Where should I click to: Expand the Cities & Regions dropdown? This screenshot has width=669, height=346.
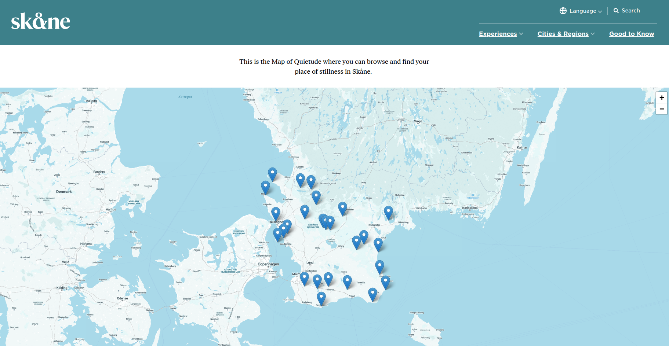coord(593,34)
